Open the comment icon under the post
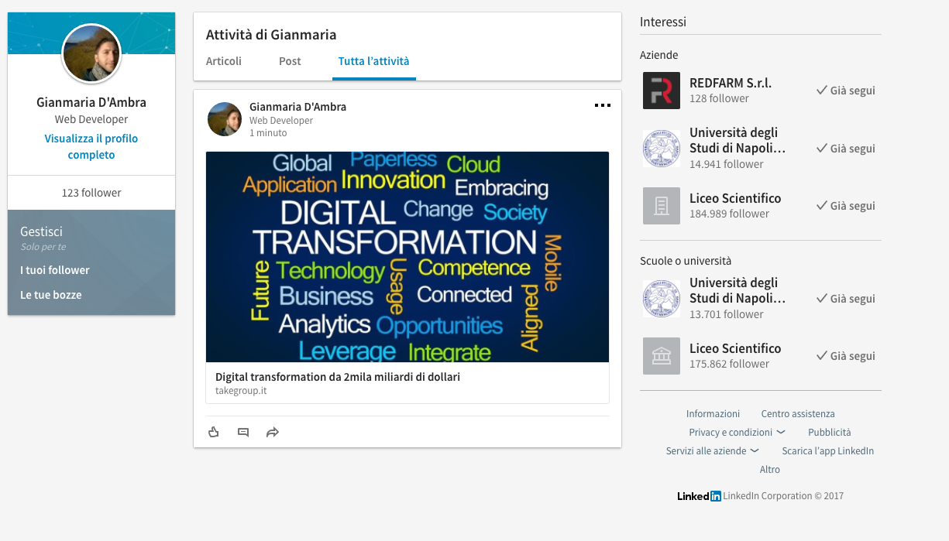The image size is (949, 541). (x=243, y=432)
